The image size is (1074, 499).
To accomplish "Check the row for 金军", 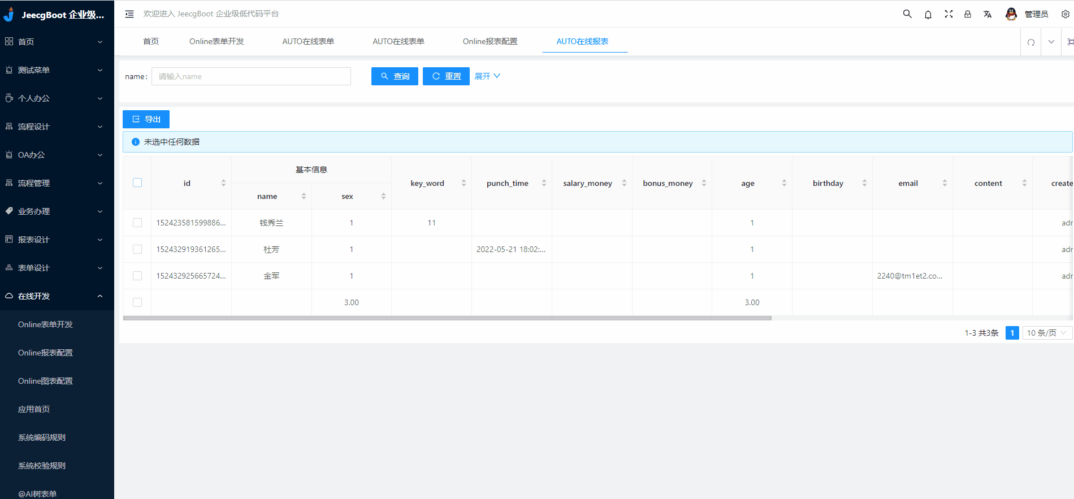I will pos(137,276).
